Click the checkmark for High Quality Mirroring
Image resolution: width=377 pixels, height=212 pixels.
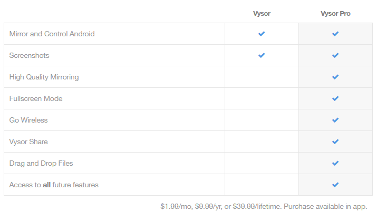tap(335, 77)
